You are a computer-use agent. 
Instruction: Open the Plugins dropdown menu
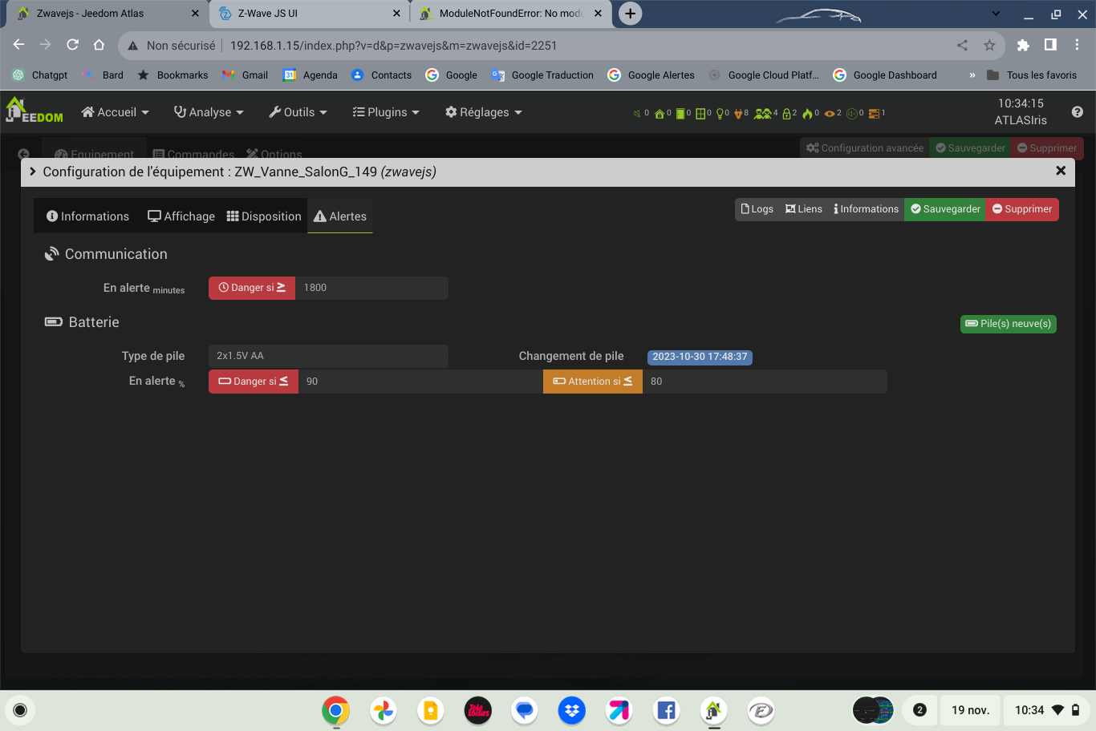(386, 112)
